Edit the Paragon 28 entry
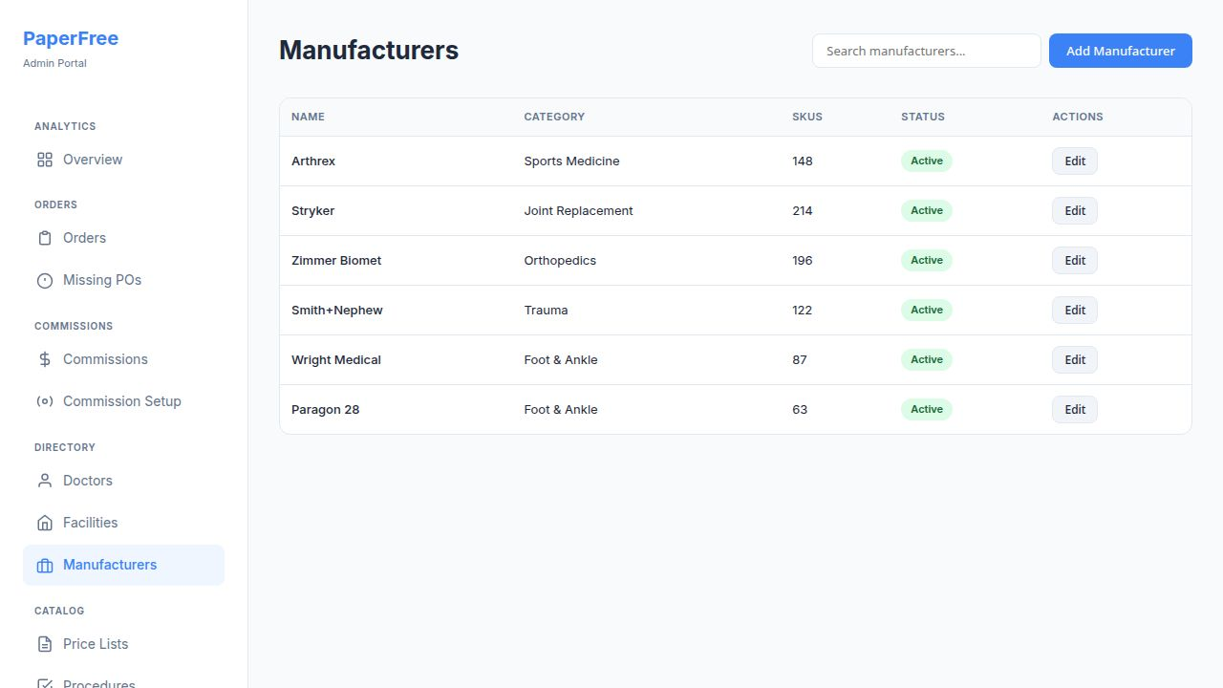The height and width of the screenshot is (688, 1223). [x=1074, y=409]
